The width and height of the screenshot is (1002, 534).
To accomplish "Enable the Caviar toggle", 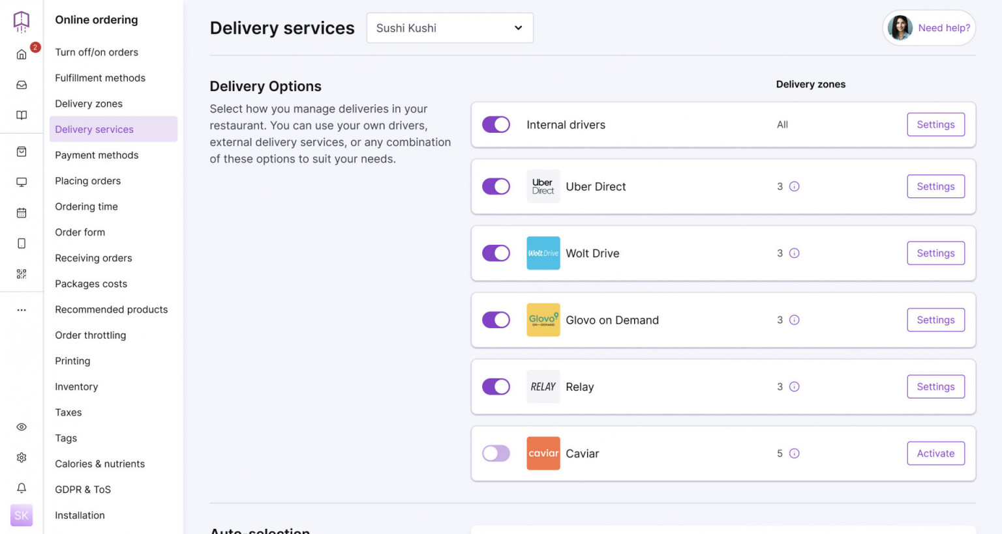I will click(496, 453).
